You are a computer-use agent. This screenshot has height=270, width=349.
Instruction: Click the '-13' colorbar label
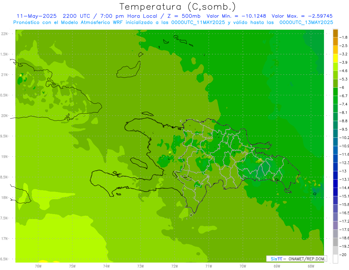(343, 171)
